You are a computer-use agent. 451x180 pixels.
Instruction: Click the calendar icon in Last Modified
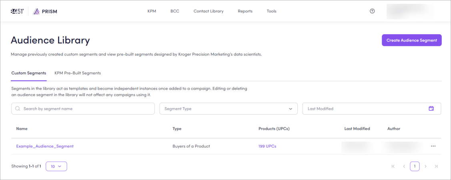point(431,108)
